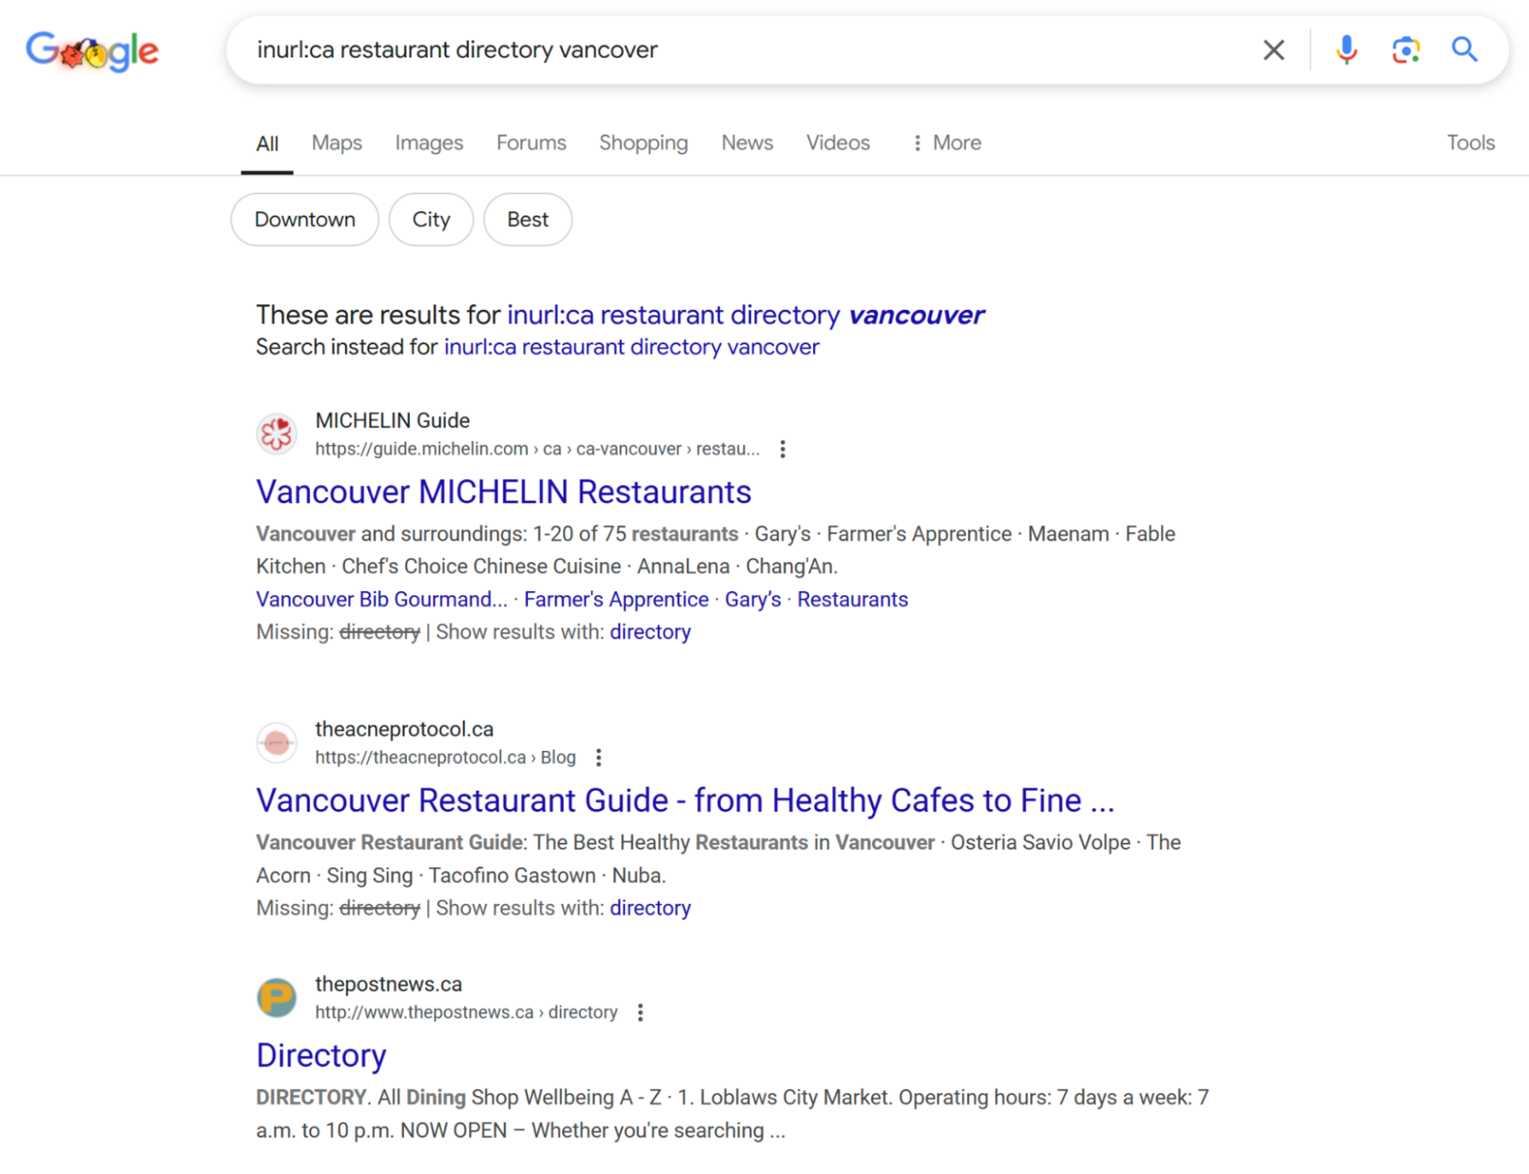Apply the City filter chip

431,220
